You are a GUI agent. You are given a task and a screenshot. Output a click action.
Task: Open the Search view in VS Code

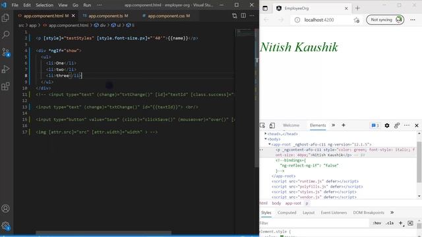pyautogui.click(x=6, y=35)
